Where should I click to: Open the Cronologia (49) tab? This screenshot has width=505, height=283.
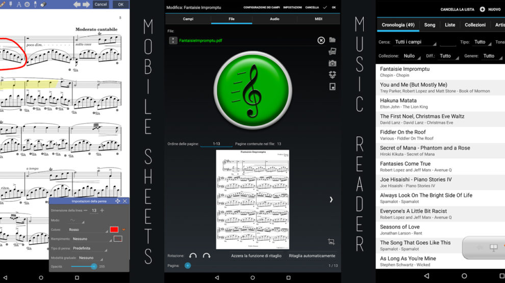pos(398,25)
